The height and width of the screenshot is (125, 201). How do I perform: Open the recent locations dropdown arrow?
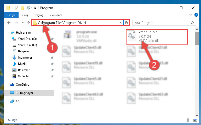[x=23, y=23]
